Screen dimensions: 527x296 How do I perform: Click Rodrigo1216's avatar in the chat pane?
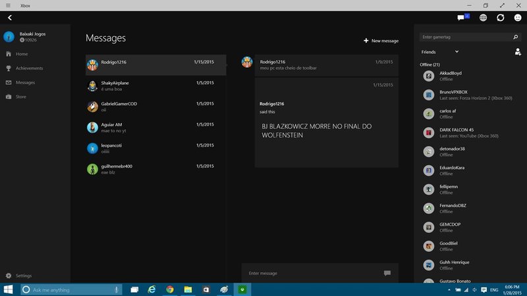point(247,62)
